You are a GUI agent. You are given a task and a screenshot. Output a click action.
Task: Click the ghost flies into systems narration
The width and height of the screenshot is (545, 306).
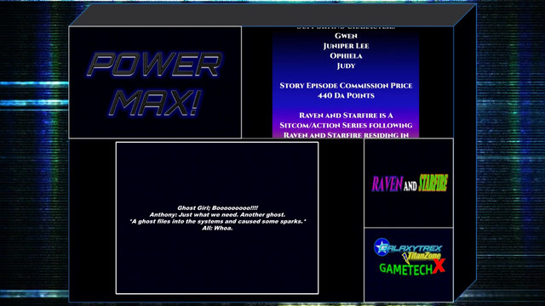pyautogui.click(x=218, y=221)
